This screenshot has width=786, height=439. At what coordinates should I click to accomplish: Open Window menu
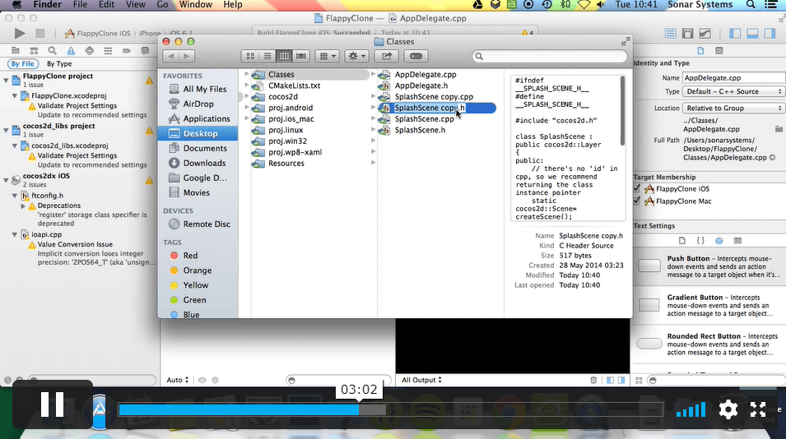point(196,4)
